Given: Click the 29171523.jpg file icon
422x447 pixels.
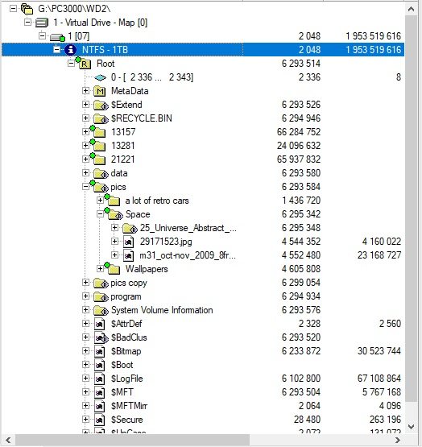Looking at the screenshot, I should [x=128, y=242].
